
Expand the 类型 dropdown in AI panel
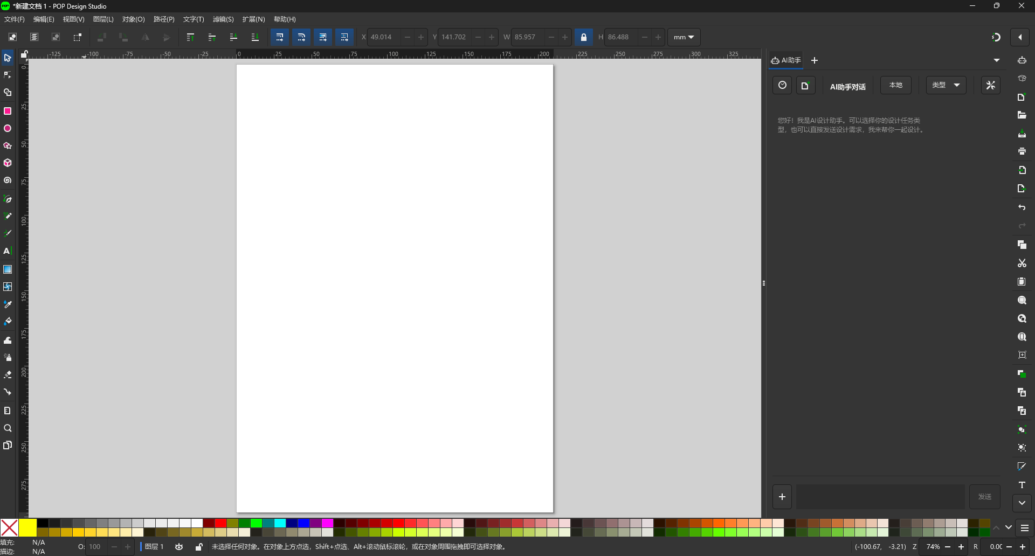946,85
